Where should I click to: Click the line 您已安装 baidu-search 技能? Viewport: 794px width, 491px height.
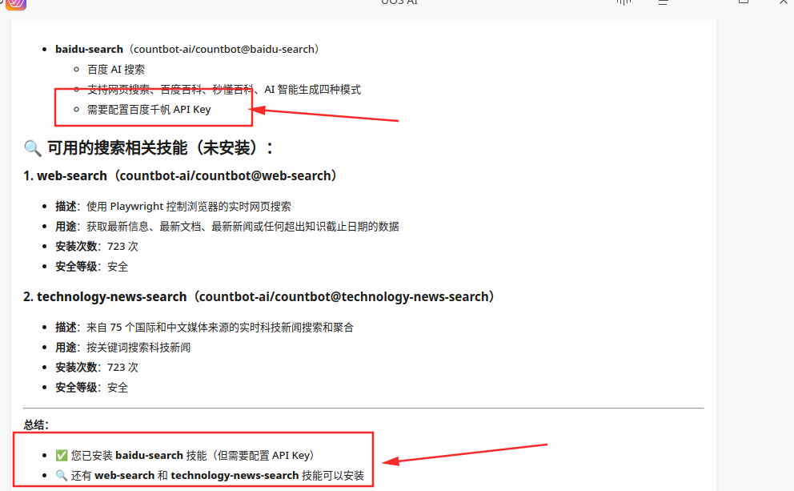point(186,456)
